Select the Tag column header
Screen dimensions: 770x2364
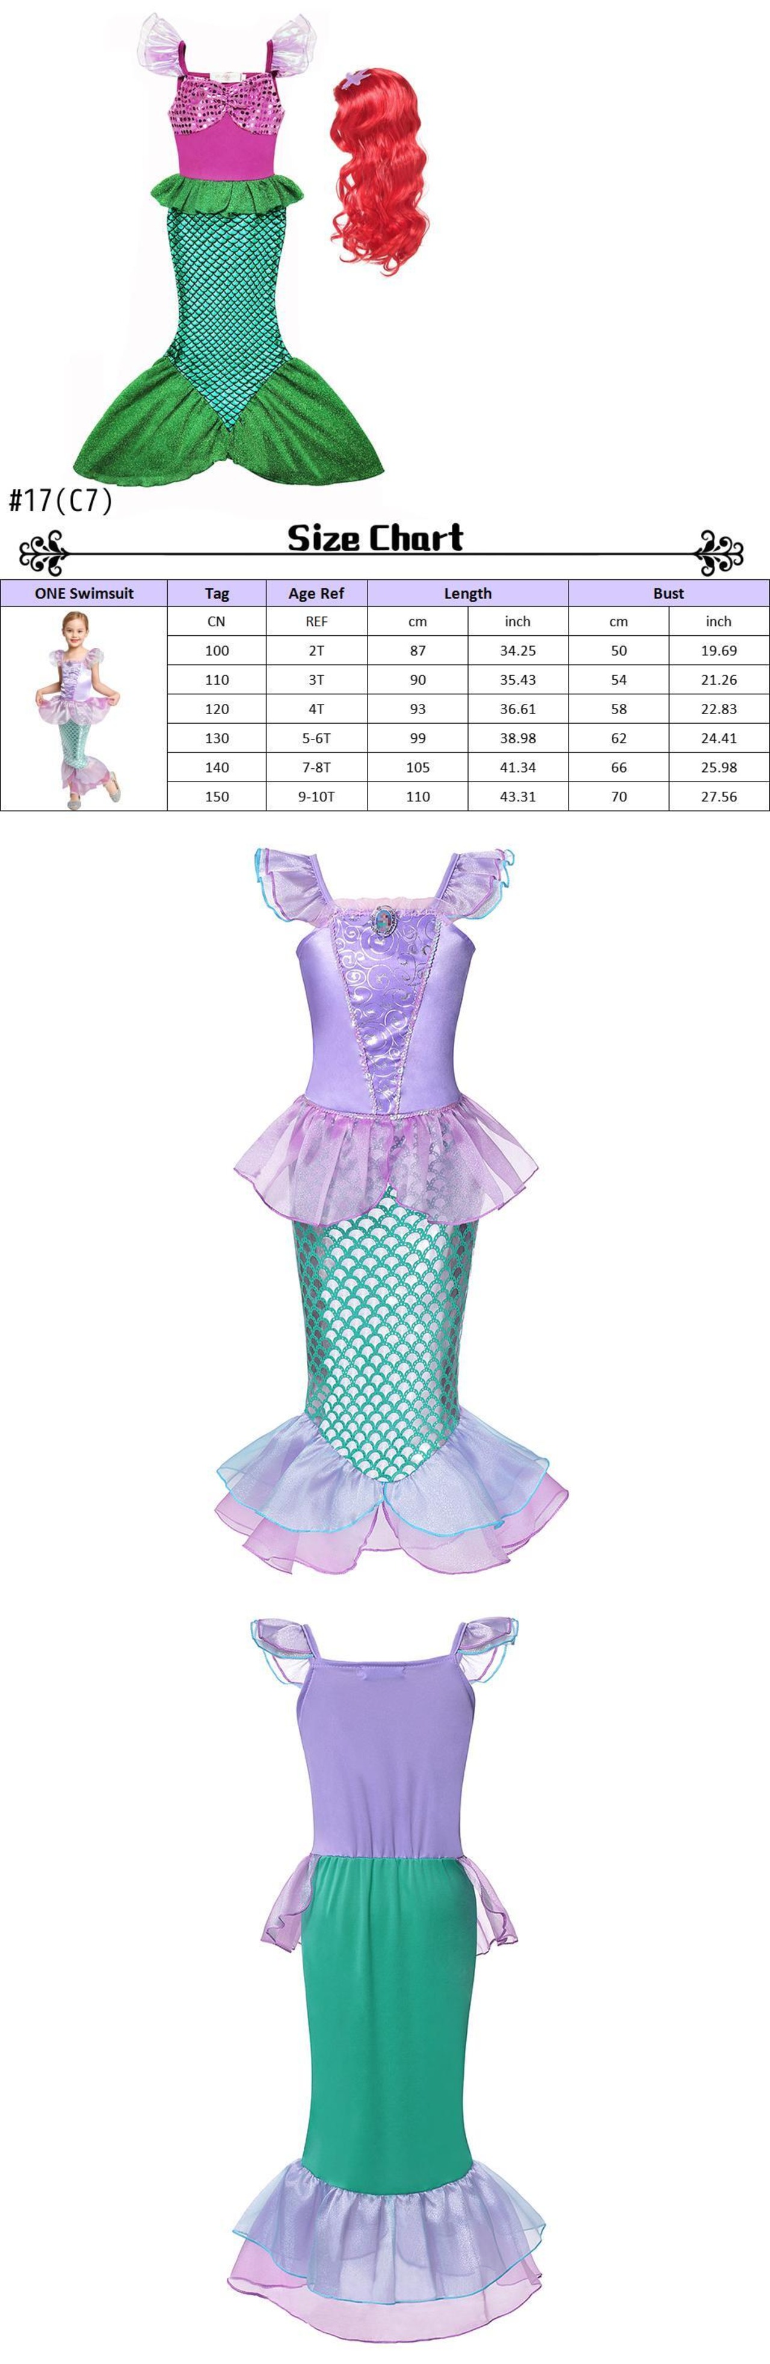[x=217, y=593]
